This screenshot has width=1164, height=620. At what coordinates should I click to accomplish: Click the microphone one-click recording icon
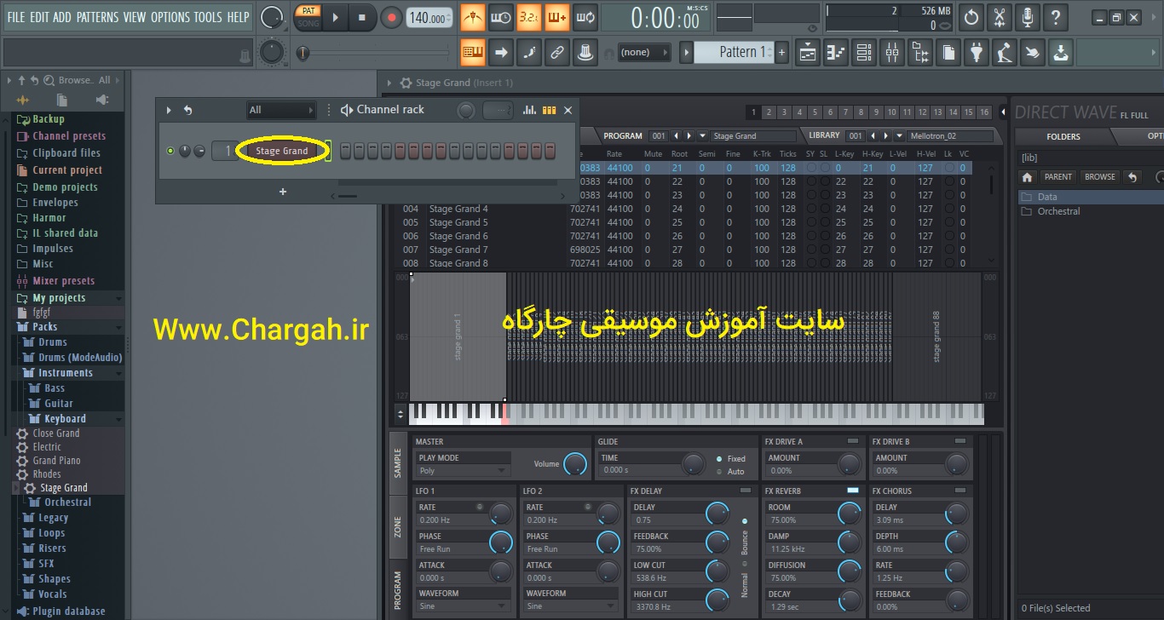[x=1028, y=17]
